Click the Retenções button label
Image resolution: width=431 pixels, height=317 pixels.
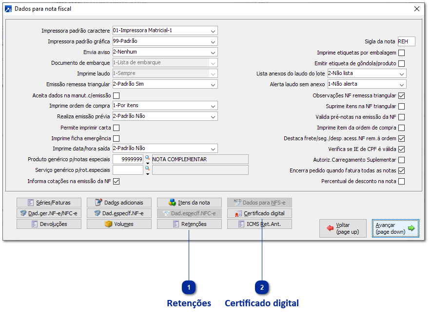coord(194,224)
